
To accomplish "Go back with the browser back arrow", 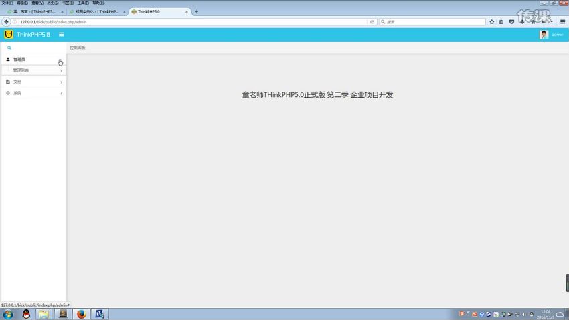I will pos(6,22).
